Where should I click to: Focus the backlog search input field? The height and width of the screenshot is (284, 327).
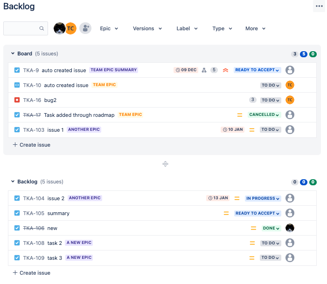point(26,28)
